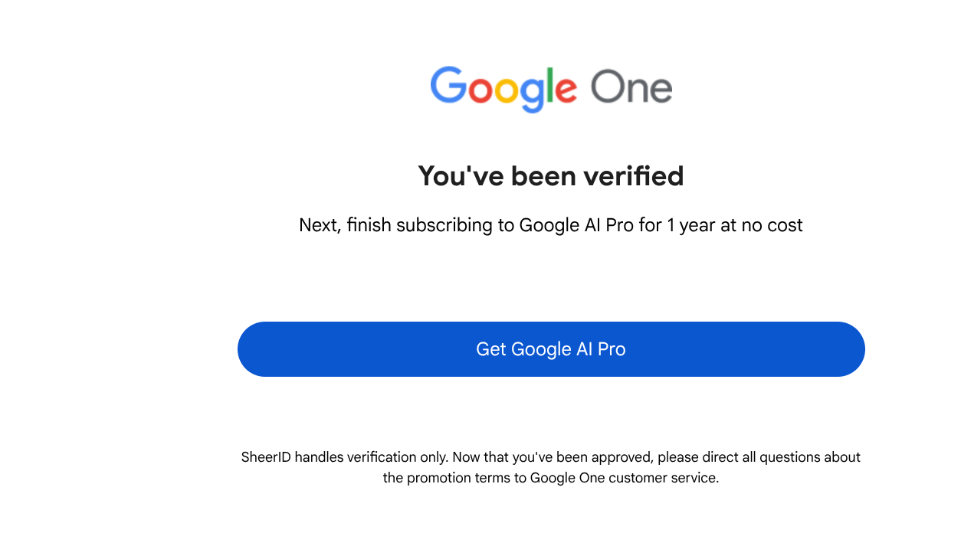Click the gray One wordmark

[631, 87]
